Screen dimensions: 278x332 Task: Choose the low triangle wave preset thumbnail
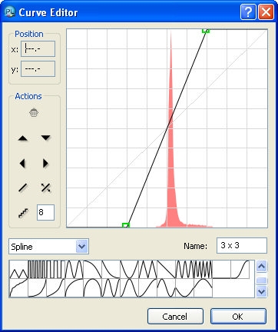pyautogui.click(x=18, y=270)
